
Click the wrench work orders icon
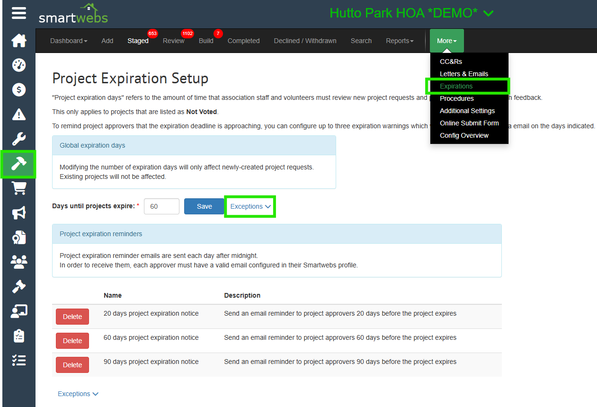tap(19, 139)
